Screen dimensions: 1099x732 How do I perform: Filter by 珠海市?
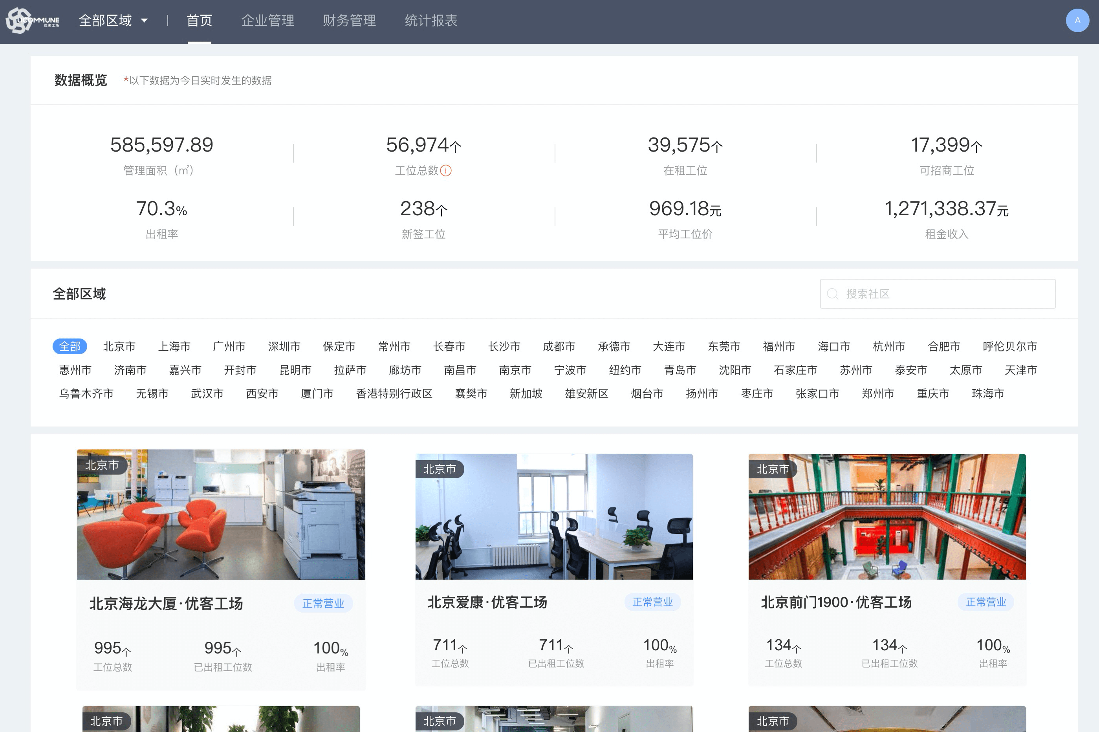[x=988, y=393]
